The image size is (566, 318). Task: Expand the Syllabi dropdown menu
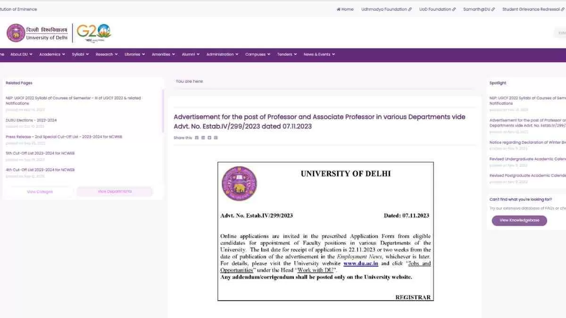tap(80, 54)
